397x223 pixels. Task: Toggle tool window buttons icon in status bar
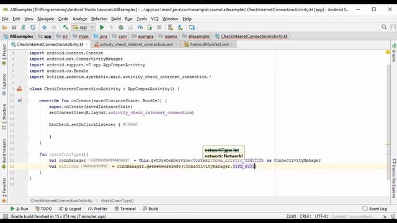point(5,216)
